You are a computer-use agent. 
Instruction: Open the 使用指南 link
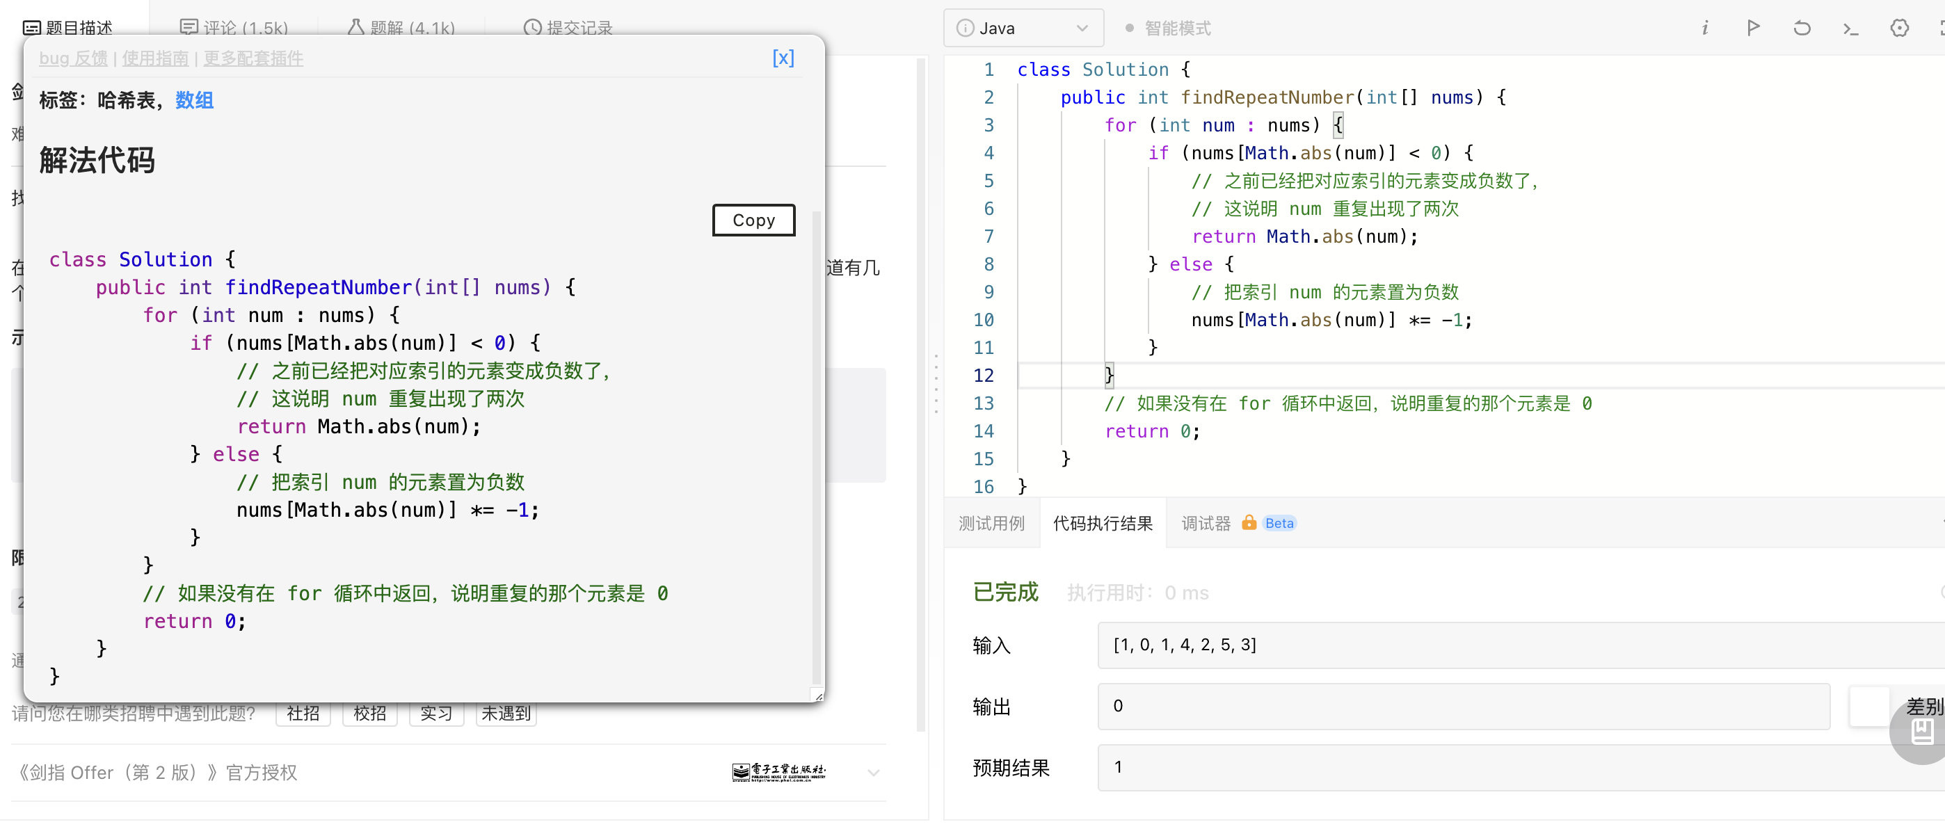156,58
